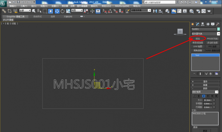The width and height of the screenshot is (222, 132).
Task: Select the Unlink Selection icon
Action: [10, 11]
